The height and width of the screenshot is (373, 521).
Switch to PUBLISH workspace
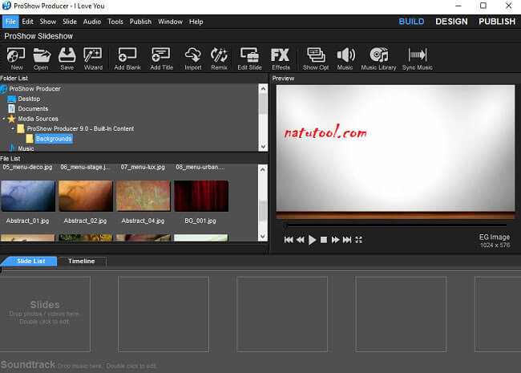[x=497, y=22]
